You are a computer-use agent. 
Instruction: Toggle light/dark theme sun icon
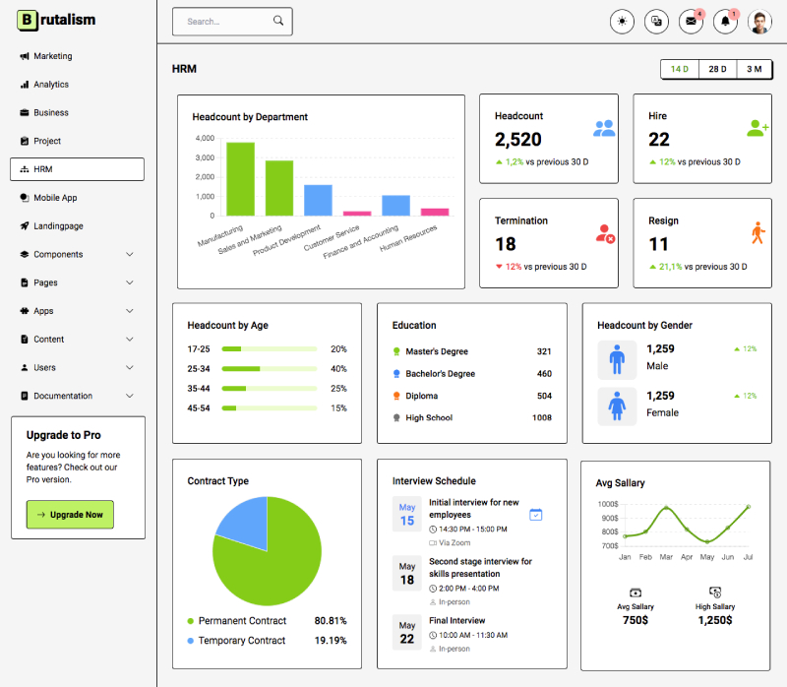click(622, 21)
